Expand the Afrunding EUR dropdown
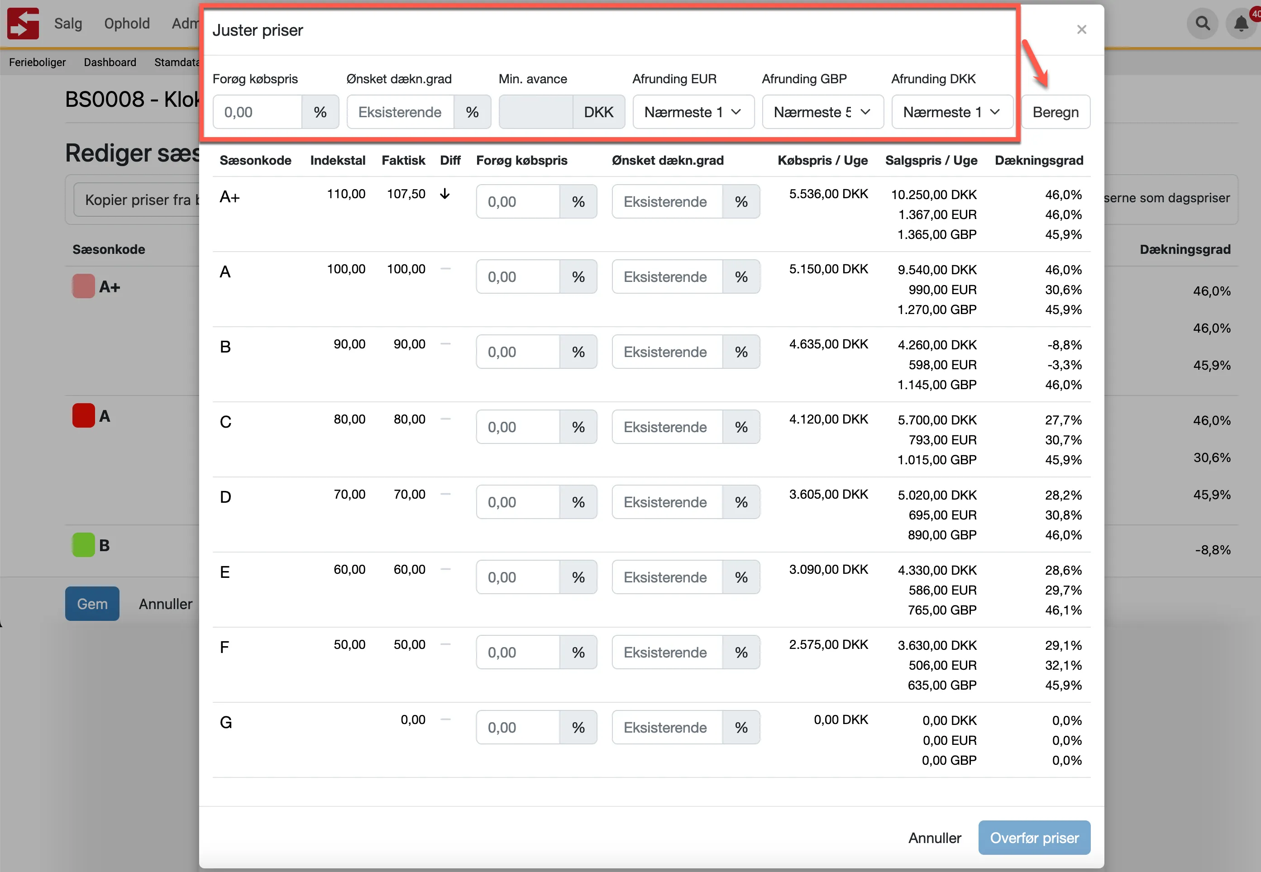1261x872 pixels. tap(693, 112)
